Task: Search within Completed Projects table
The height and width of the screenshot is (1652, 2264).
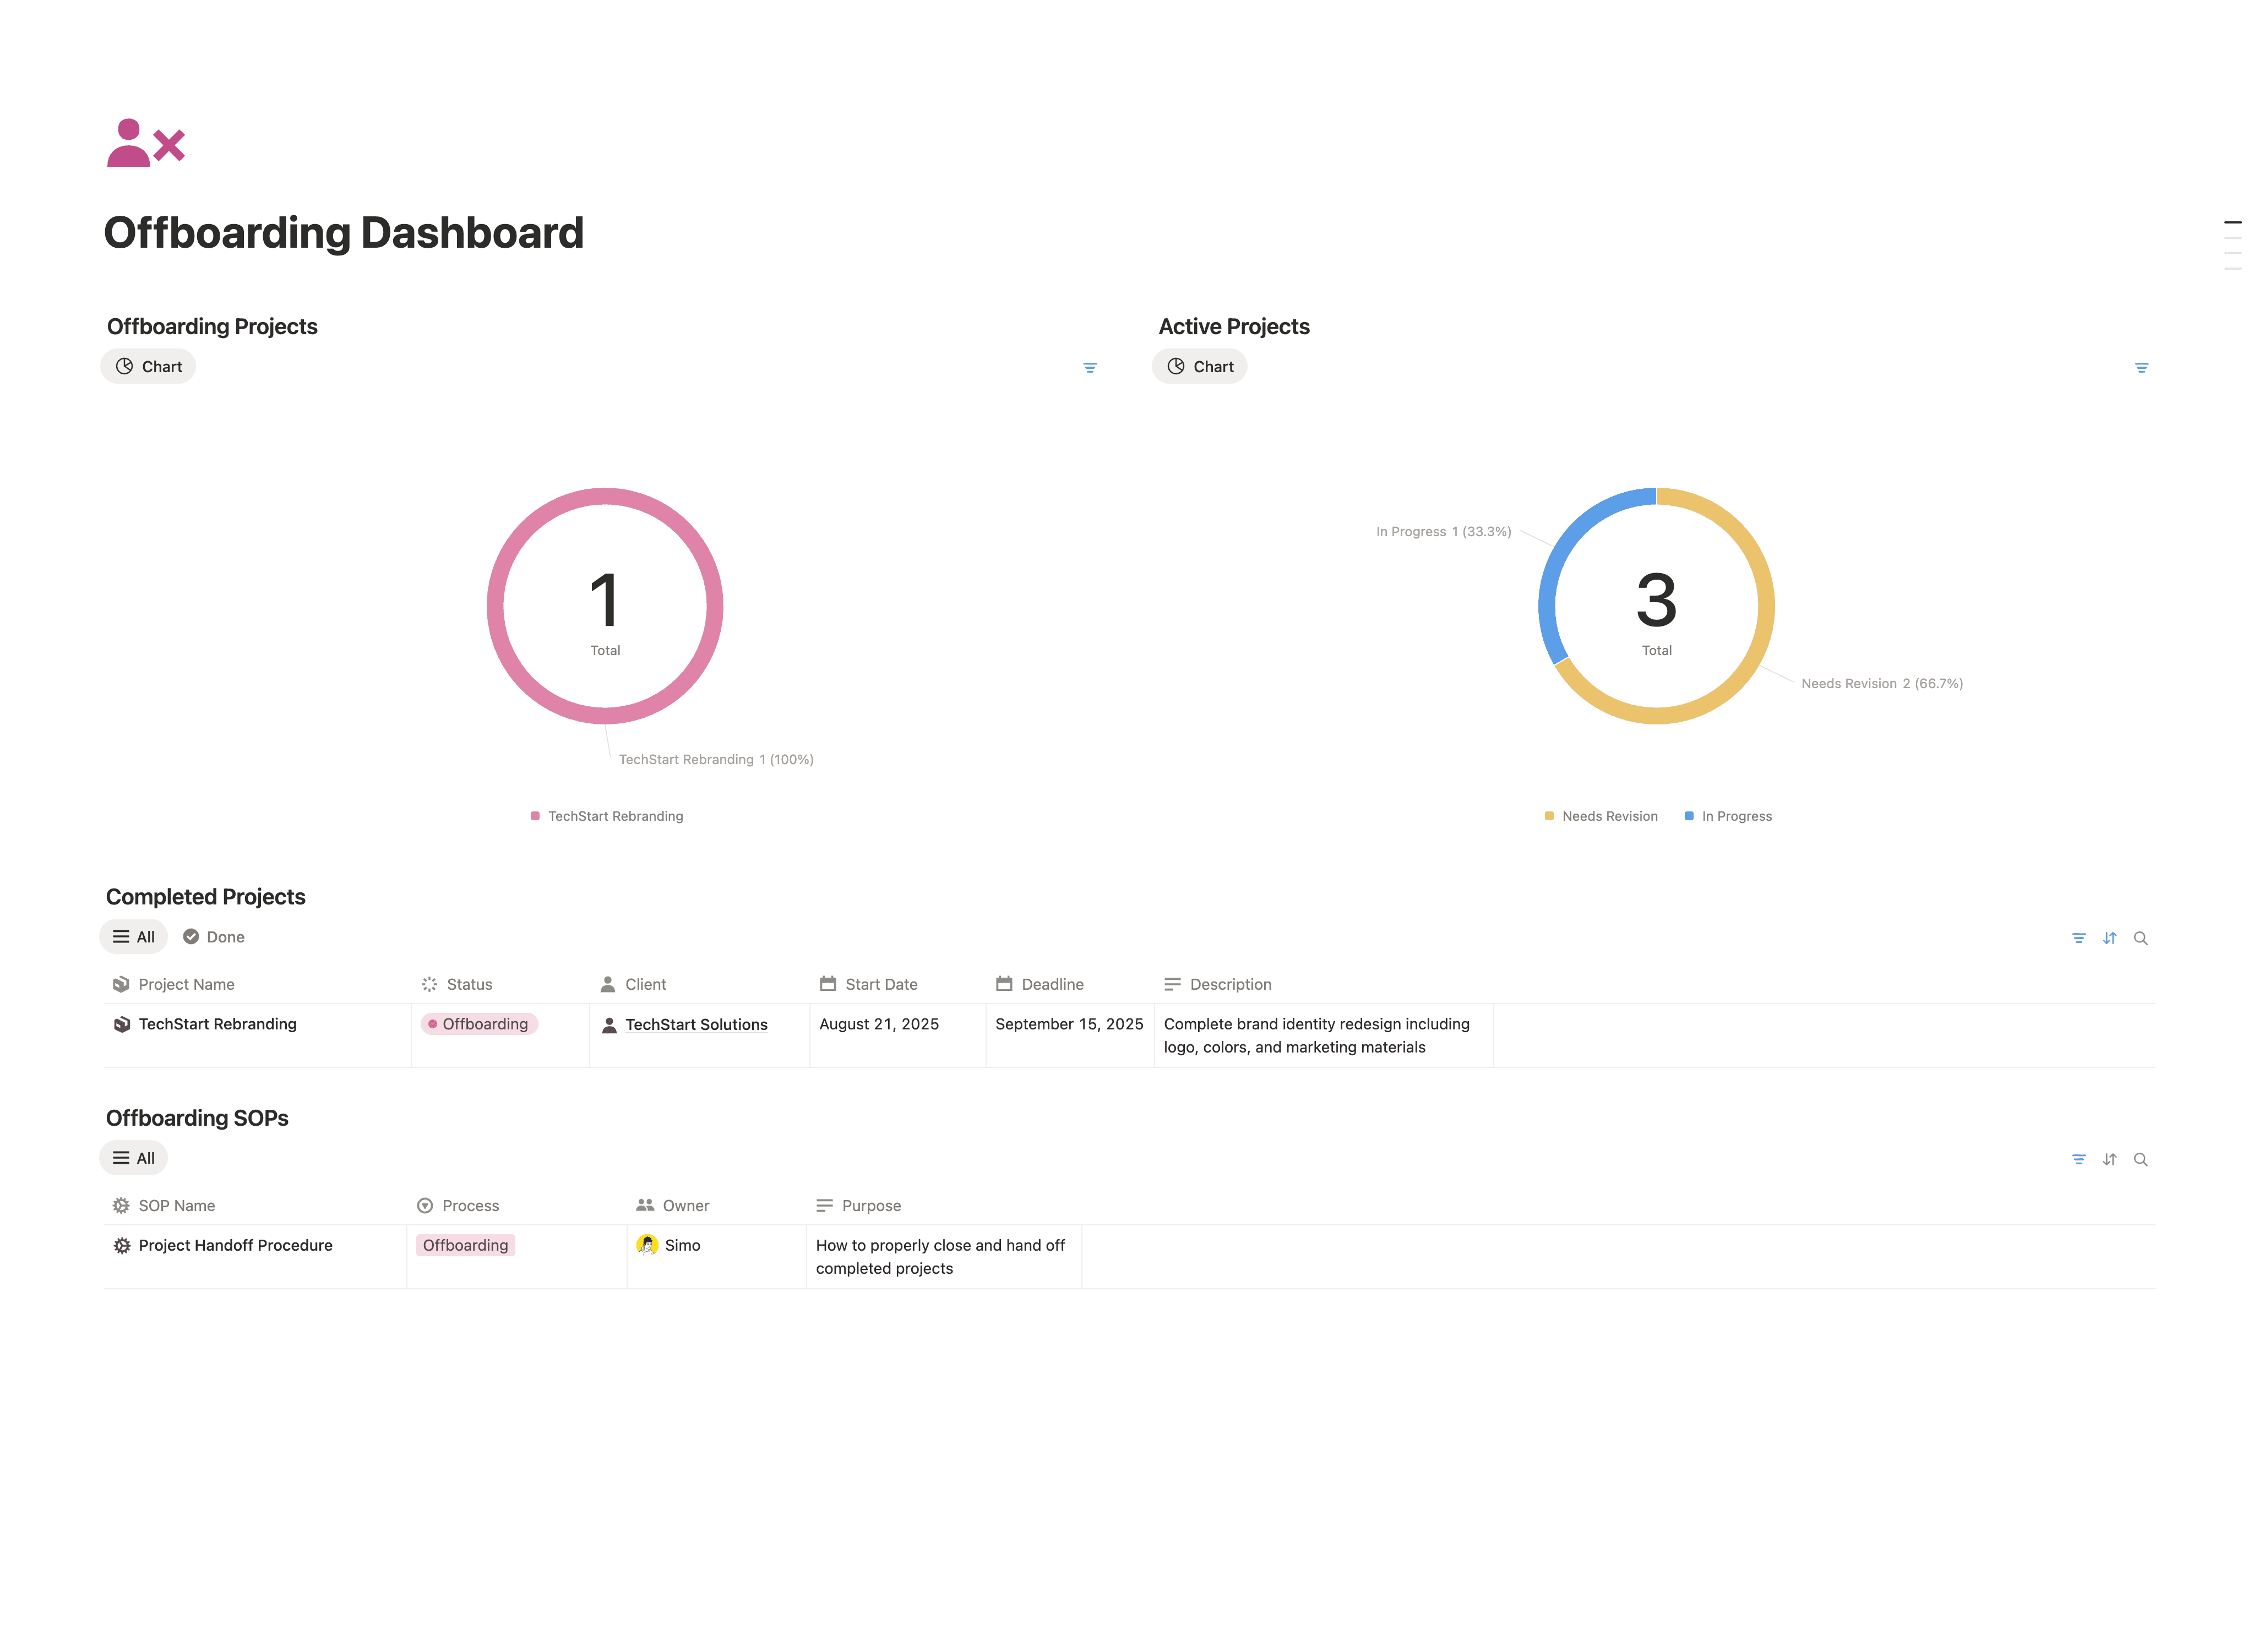Action: coord(2140,938)
